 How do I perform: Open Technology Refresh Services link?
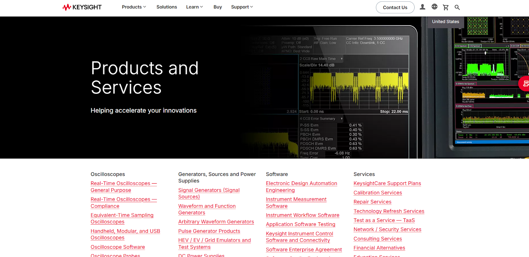click(389, 211)
